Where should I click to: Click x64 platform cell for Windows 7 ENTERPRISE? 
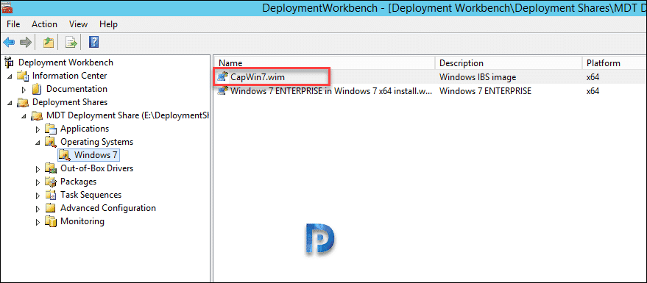tap(593, 90)
